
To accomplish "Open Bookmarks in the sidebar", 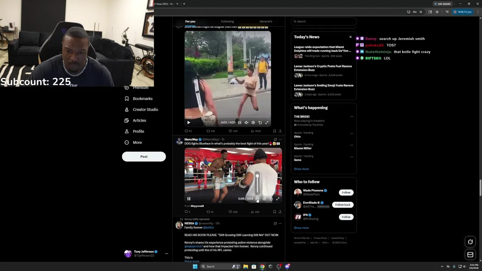I will tap(139, 99).
